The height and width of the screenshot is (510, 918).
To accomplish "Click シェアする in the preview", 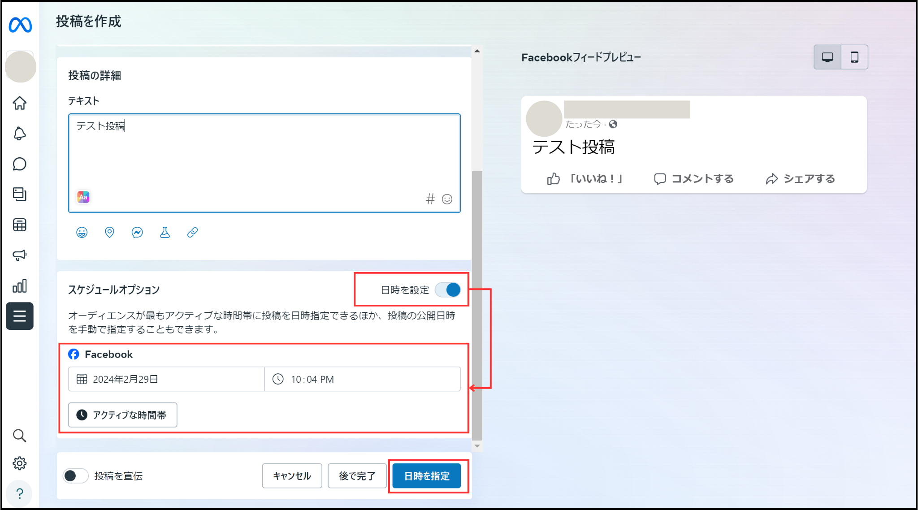I will [801, 179].
